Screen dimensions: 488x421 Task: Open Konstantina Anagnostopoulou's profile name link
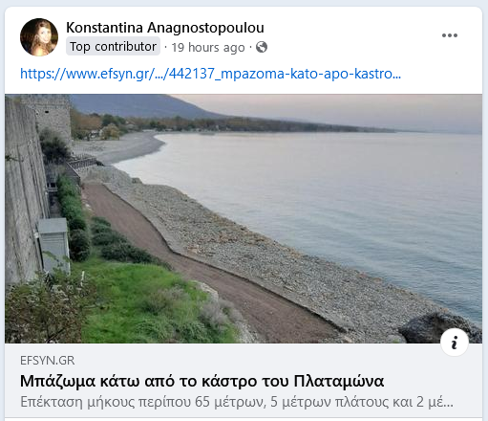click(x=165, y=28)
